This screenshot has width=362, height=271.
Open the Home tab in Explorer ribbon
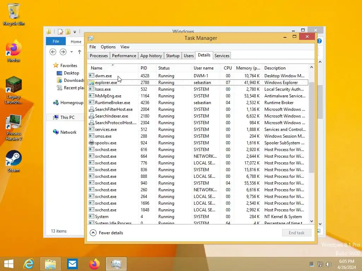point(76,42)
